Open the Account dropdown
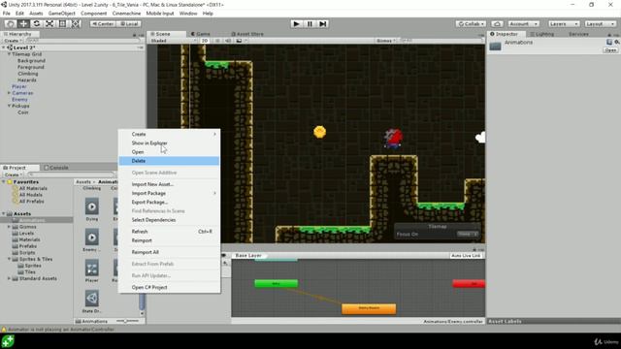 coord(523,23)
